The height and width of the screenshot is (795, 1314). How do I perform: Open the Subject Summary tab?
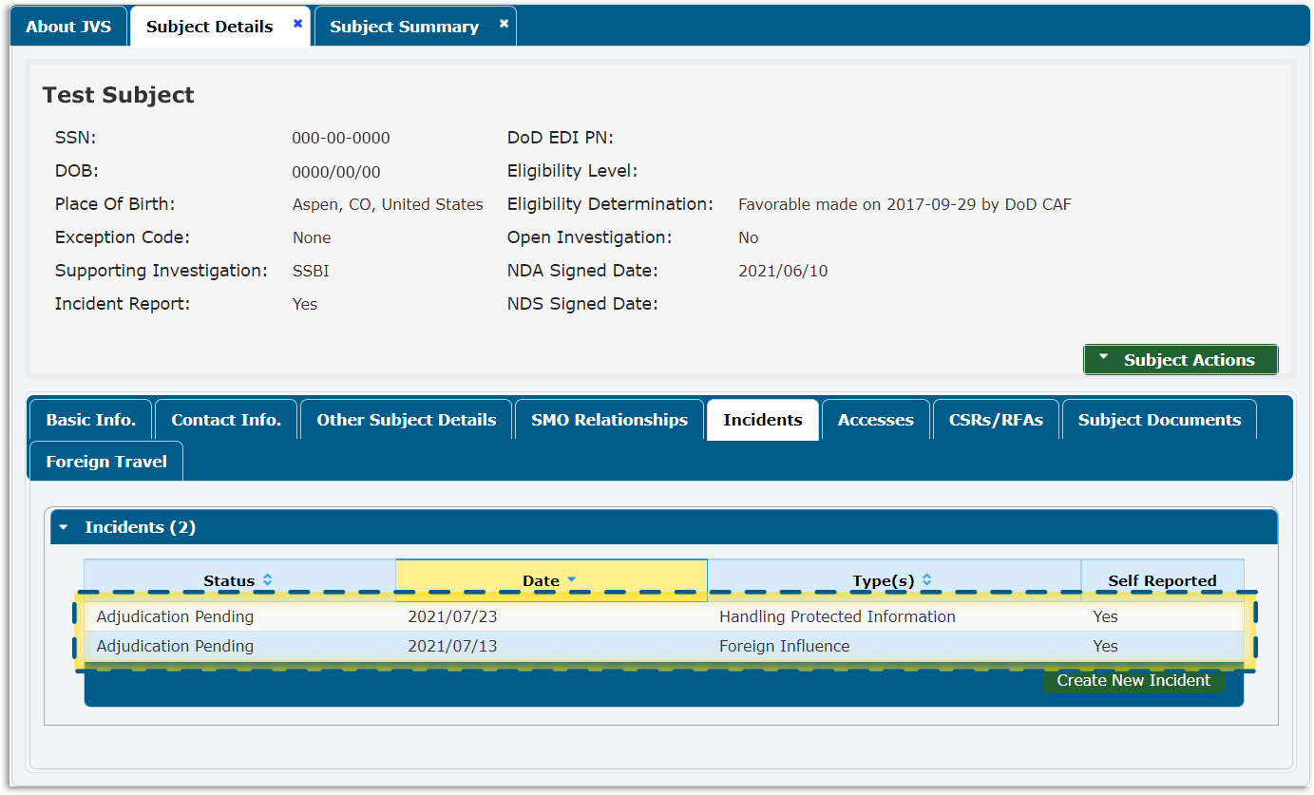[x=405, y=27]
